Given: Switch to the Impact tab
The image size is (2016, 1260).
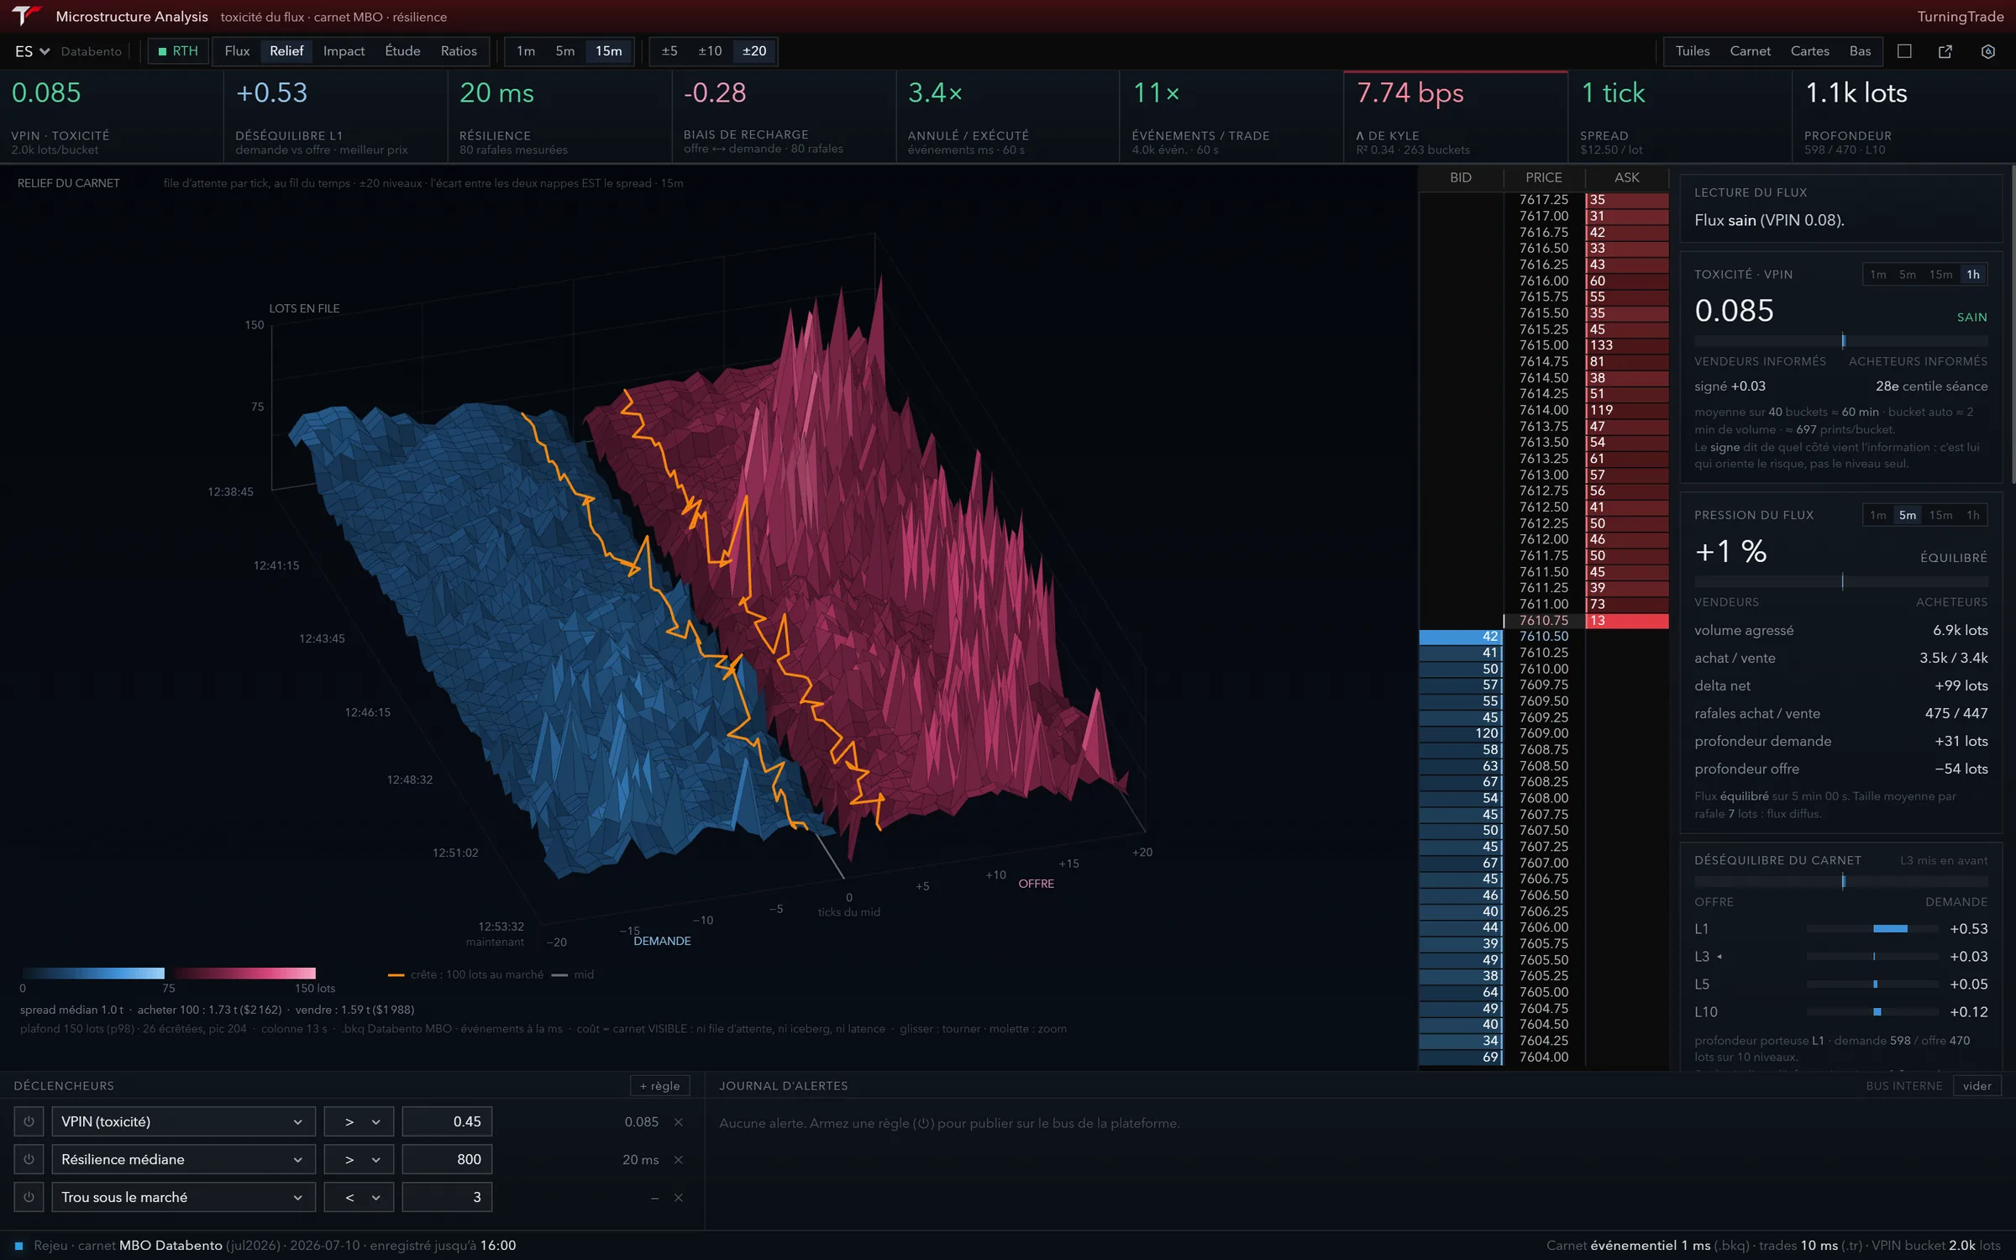Looking at the screenshot, I should click(344, 51).
